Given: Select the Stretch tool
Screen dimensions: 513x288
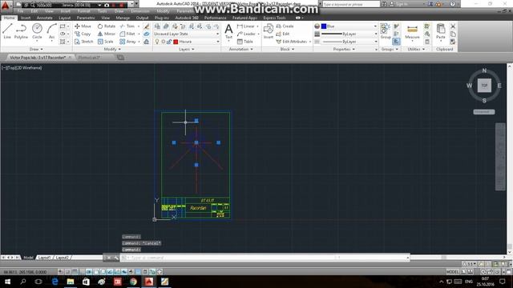Looking at the screenshot, I should pos(83,42).
